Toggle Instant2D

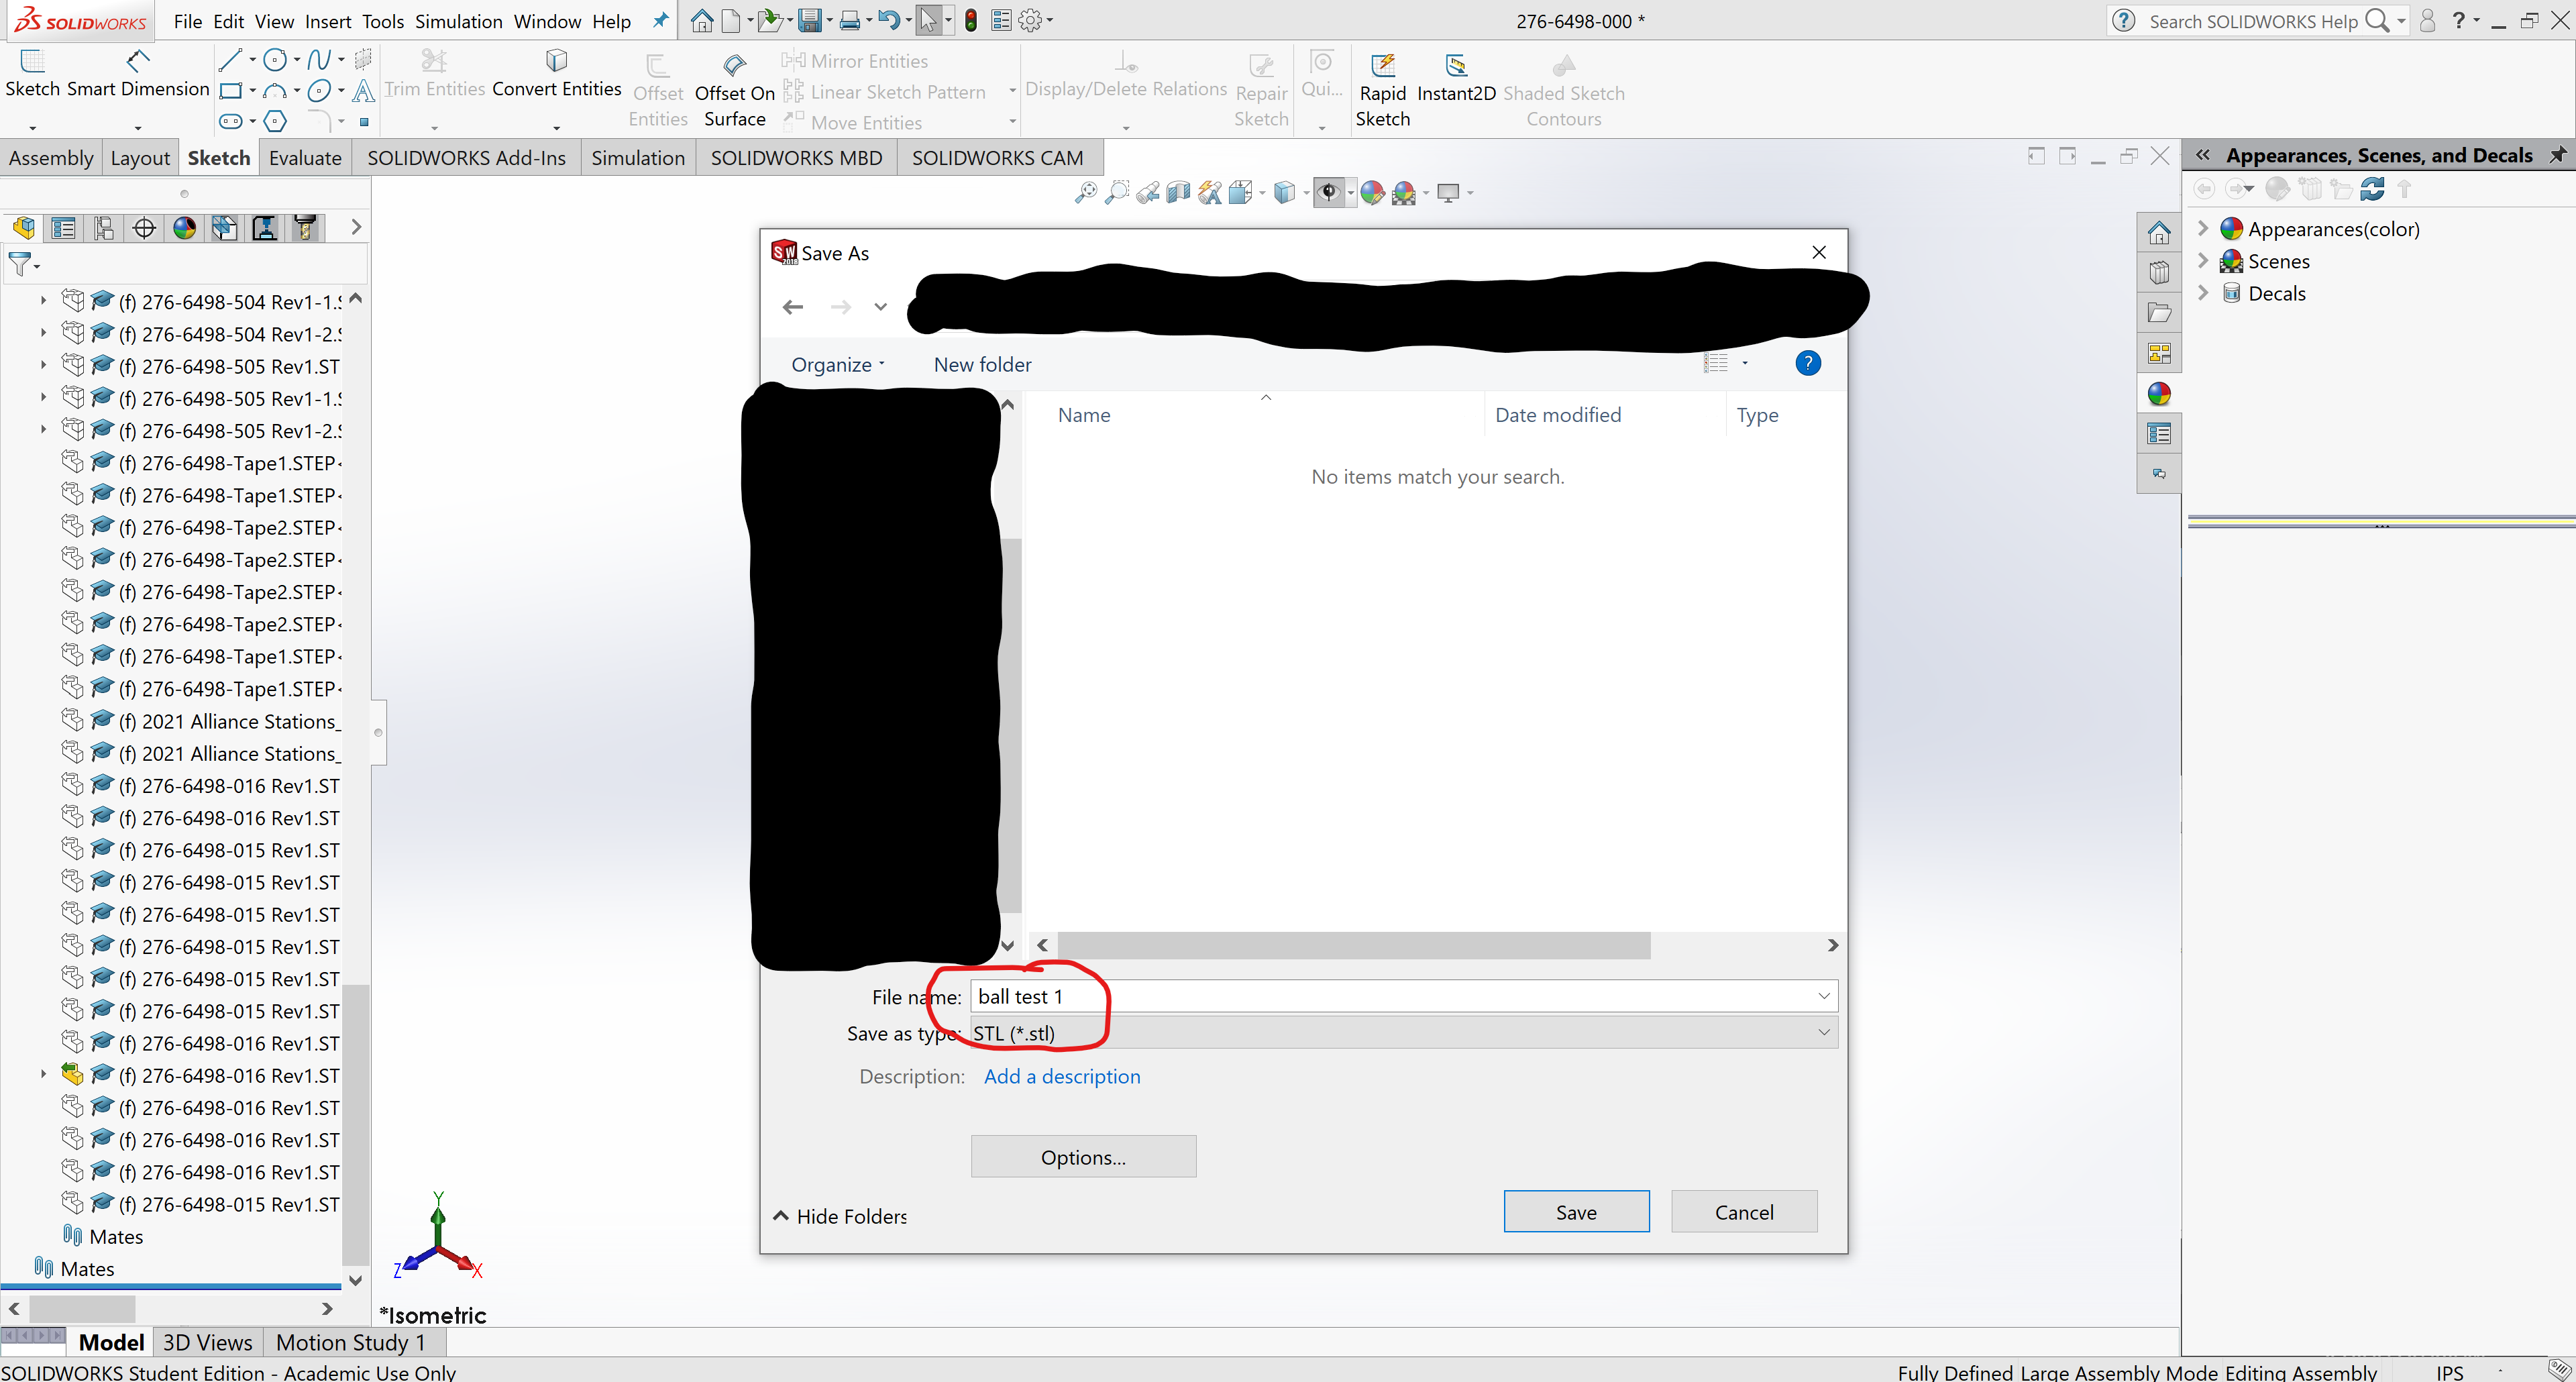pos(1456,78)
